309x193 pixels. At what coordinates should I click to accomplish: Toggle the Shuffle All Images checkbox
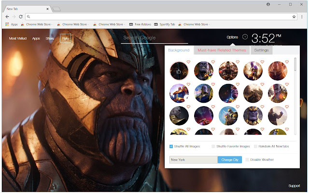pos(171,146)
